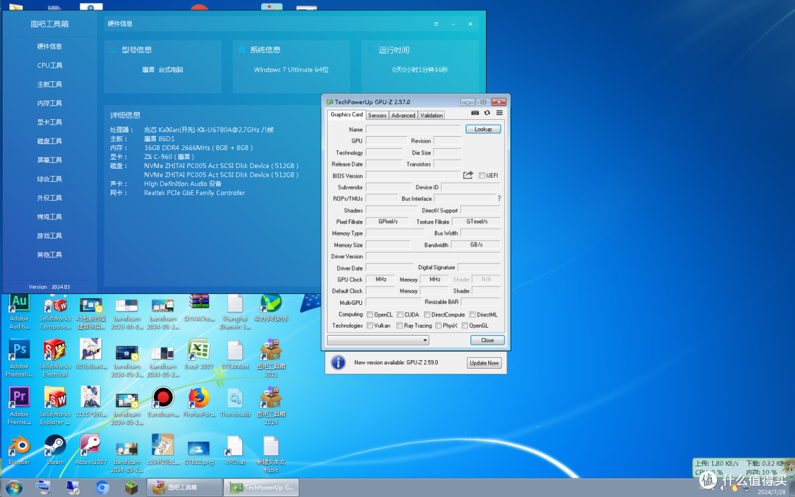Open the Blender desktop shortcut

point(19,450)
